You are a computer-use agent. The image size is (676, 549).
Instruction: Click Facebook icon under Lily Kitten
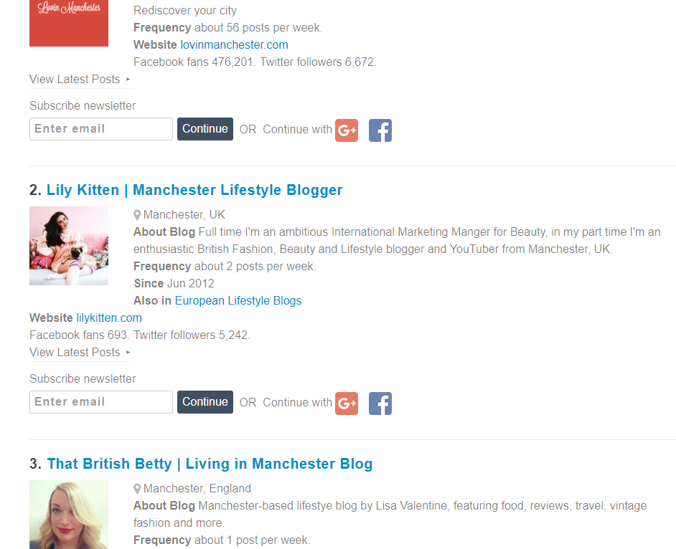[380, 404]
